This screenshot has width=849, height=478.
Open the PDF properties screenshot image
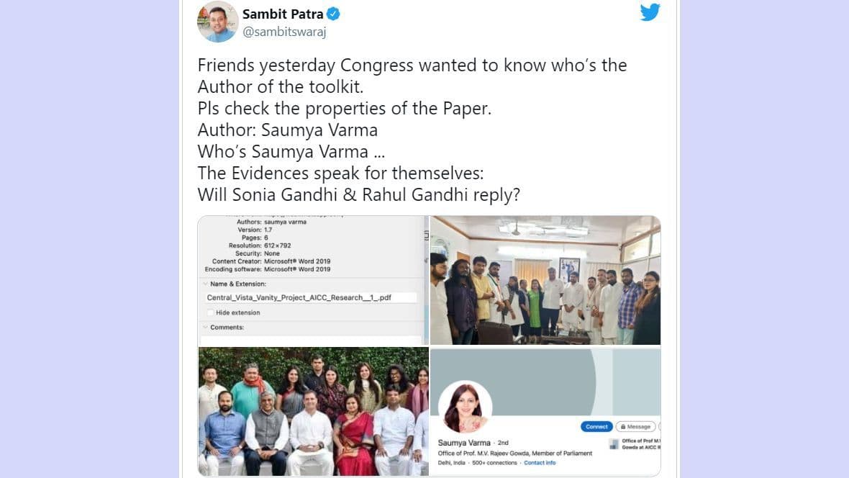[x=314, y=280]
